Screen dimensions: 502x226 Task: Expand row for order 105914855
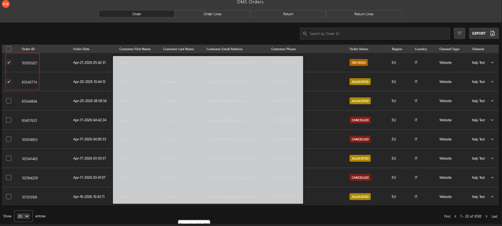tap(492, 139)
